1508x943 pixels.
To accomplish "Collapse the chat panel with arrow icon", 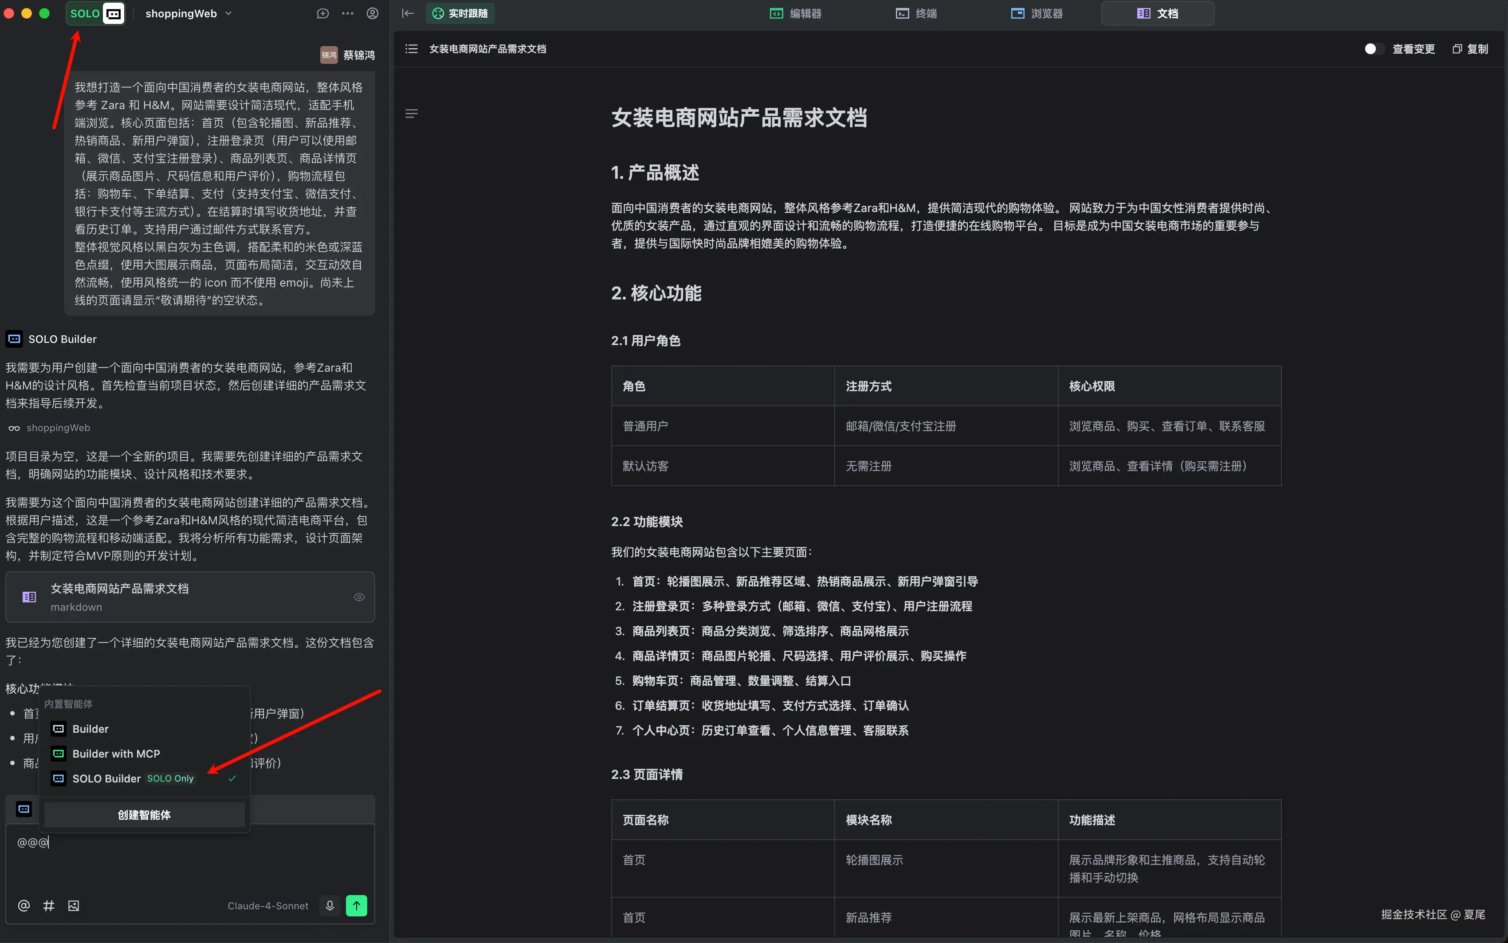I will coord(408,13).
